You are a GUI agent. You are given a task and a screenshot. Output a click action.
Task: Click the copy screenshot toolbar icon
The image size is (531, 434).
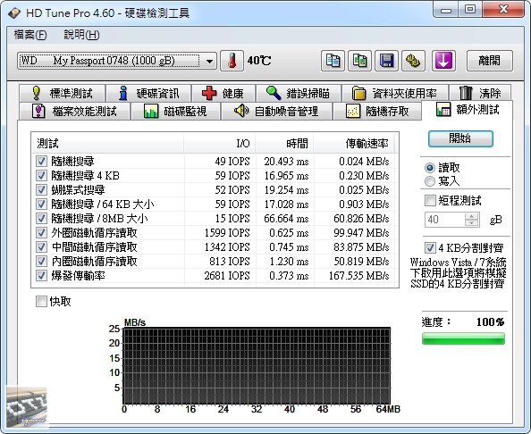click(x=359, y=61)
